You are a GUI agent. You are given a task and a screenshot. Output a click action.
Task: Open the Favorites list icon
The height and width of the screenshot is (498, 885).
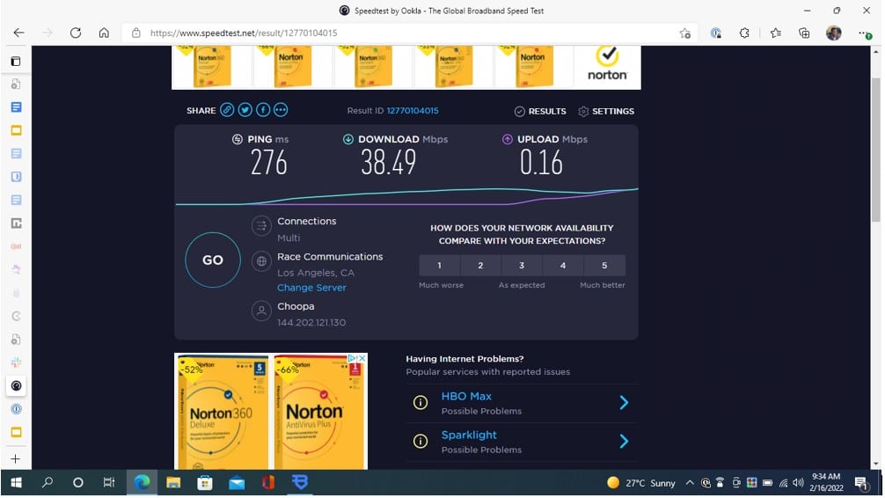(x=776, y=33)
